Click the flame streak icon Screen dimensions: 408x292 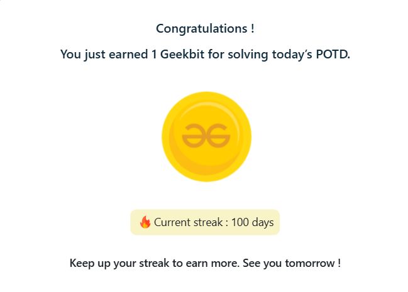pos(145,222)
